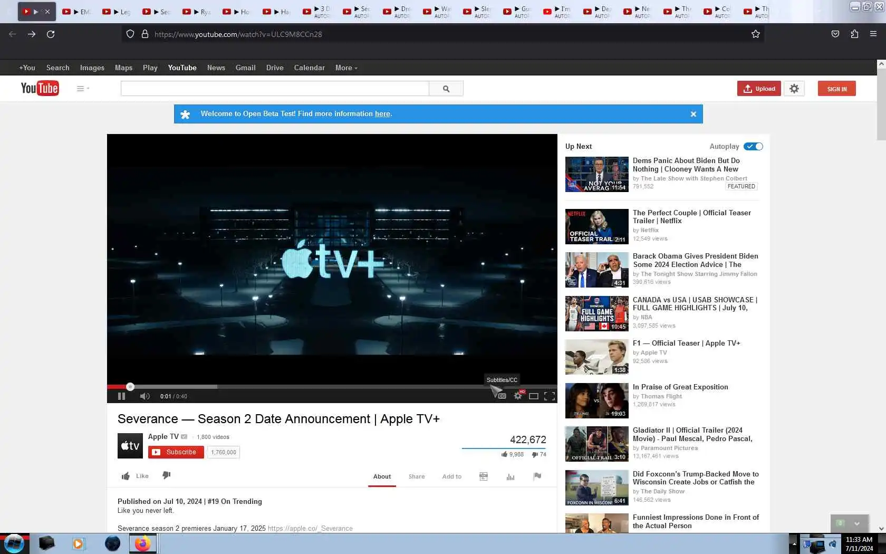Dislike the video with the thumbs-down

[x=167, y=475]
